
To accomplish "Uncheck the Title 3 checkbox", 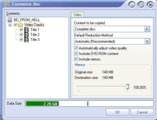I will click(21, 40).
